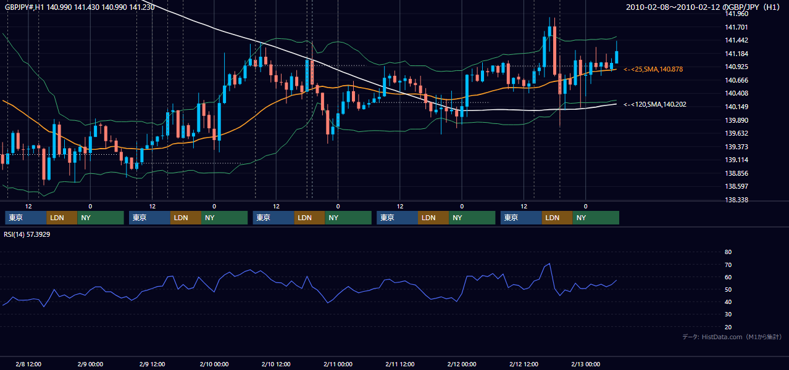Viewport: 789px width, 370px height.
Task: Click the 2/12 12:00 time label
Action: (x=524, y=364)
